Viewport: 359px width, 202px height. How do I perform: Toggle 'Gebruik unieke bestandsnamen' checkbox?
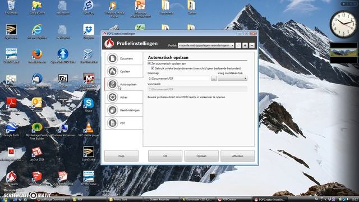pyautogui.click(x=153, y=68)
